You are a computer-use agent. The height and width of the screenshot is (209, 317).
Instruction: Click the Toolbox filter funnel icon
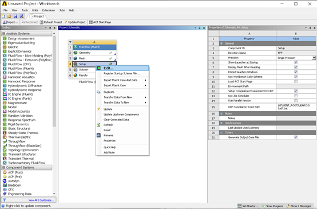4,200
